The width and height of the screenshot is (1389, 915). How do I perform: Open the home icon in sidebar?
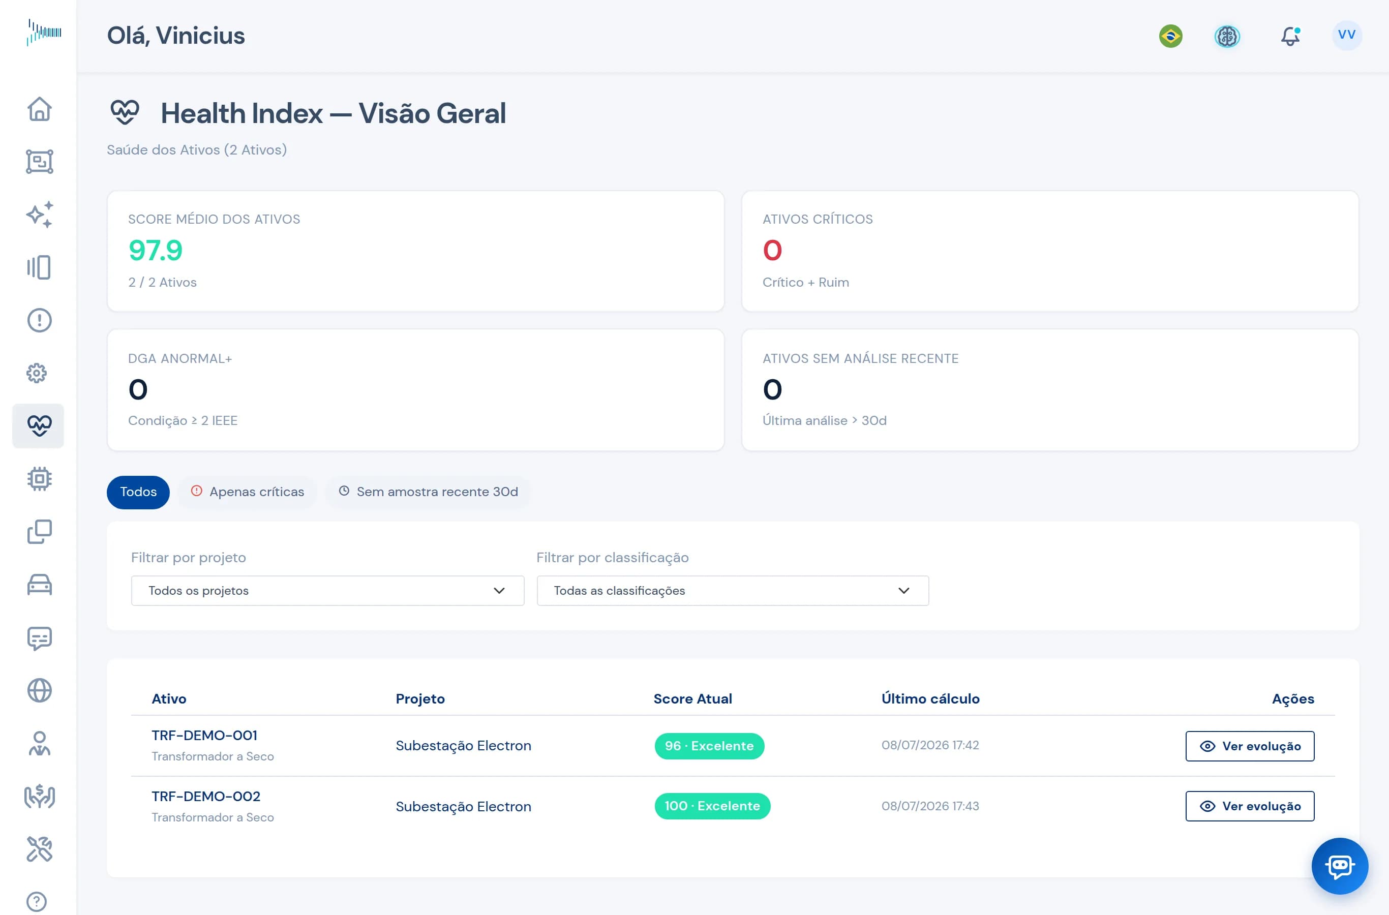(39, 109)
